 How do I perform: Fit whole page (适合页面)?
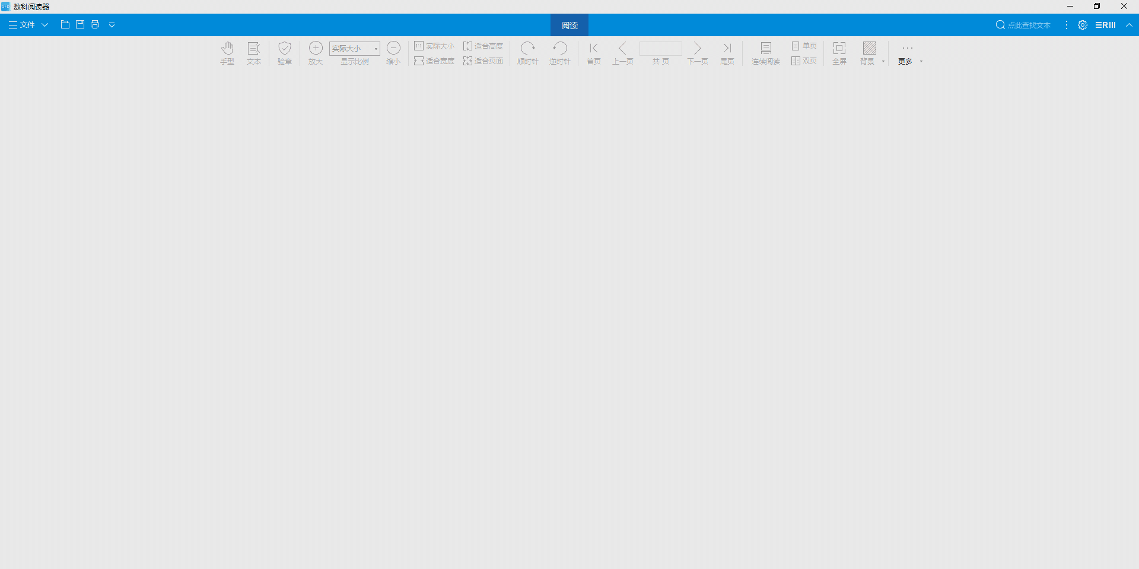tap(483, 61)
